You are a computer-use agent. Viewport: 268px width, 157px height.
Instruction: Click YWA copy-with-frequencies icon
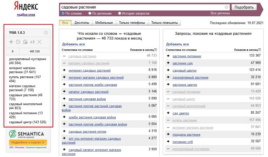[x=25, y=42]
